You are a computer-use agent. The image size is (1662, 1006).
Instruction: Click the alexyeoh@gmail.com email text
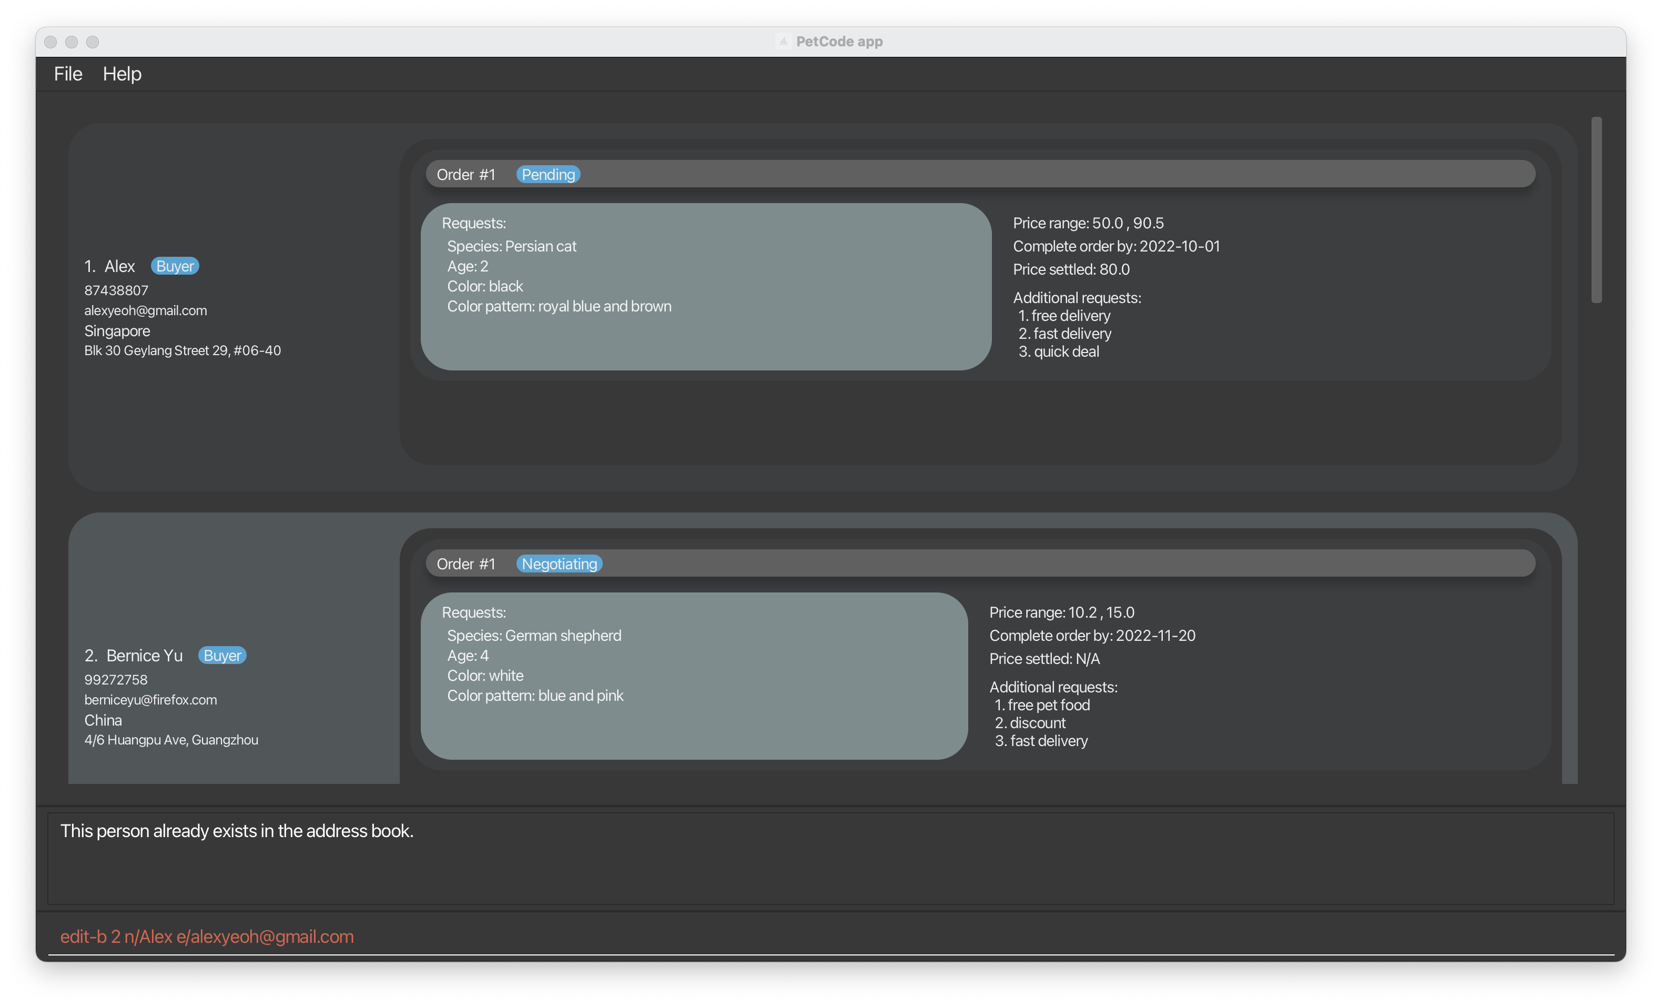point(146,310)
